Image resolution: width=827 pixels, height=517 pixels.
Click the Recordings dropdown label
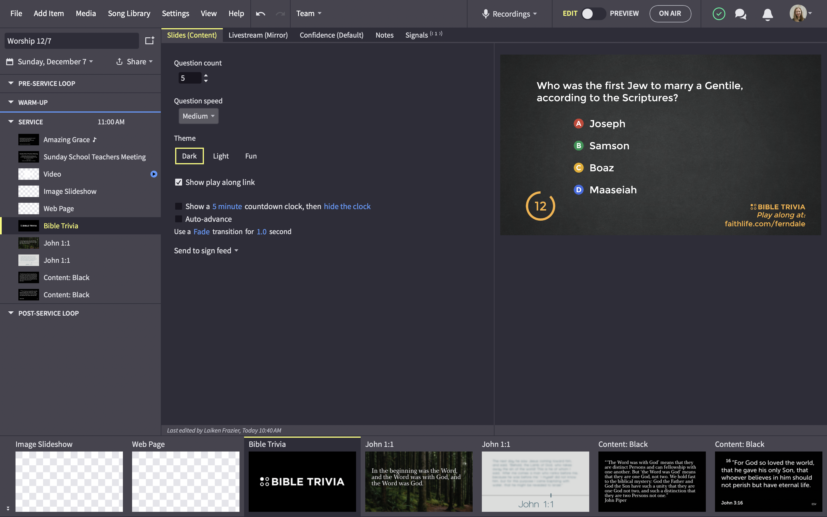[x=514, y=14]
